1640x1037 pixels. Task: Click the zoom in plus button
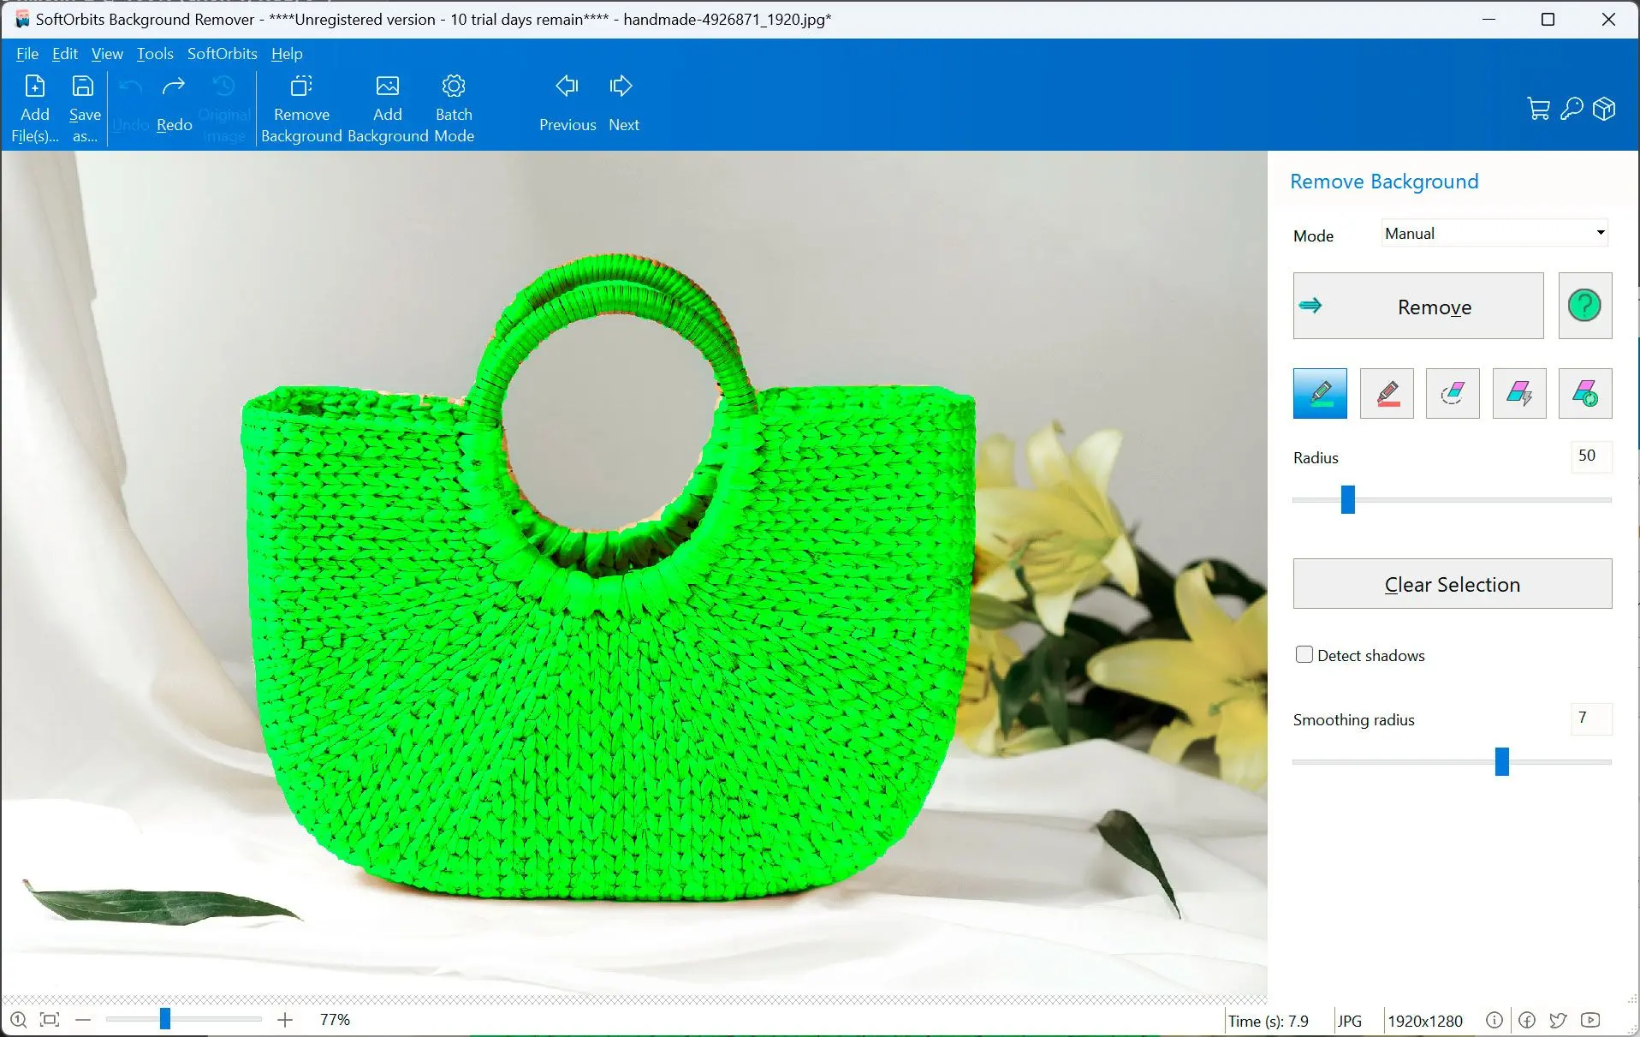click(285, 1019)
